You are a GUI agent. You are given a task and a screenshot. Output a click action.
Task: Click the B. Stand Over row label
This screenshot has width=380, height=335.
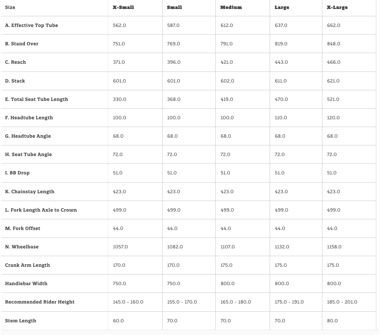pos(22,44)
